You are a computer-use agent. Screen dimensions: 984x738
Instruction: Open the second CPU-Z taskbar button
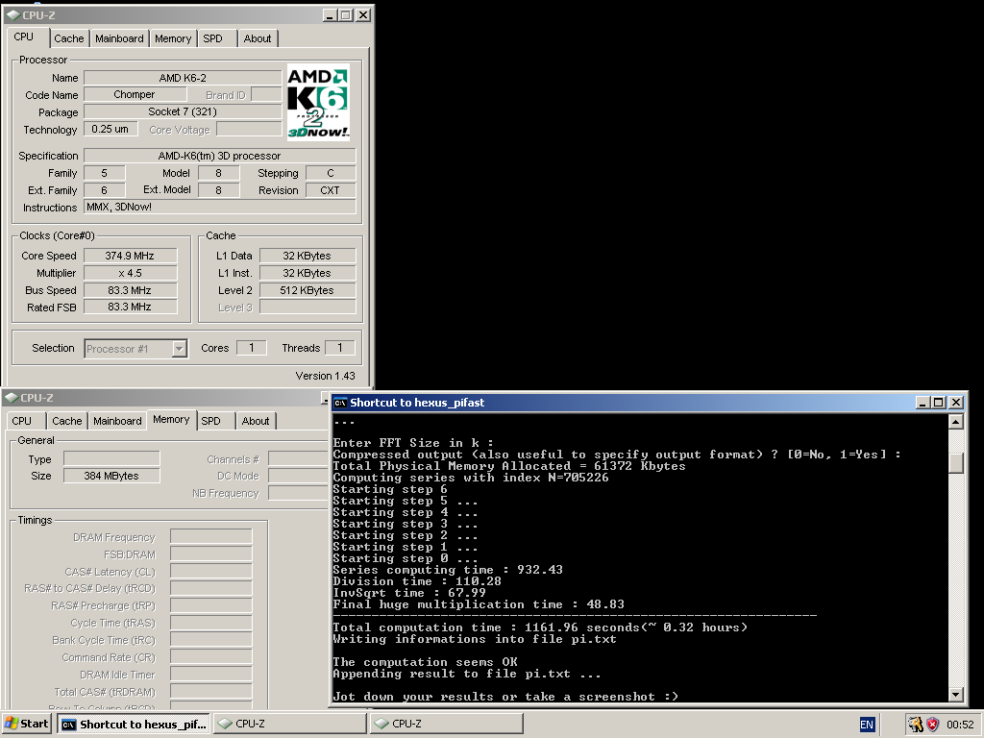(447, 724)
